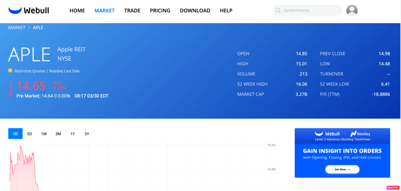Click the 14.90 chart axis label

pos(271,170)
